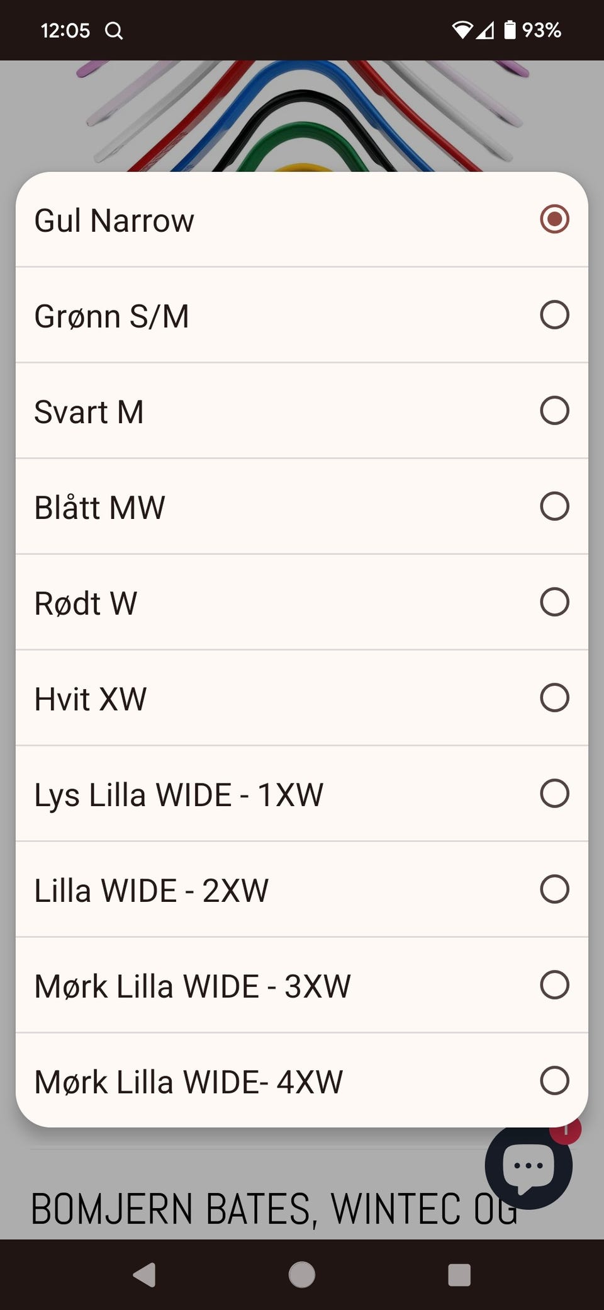Tap the Android back navigation button
Screen dimensions: 604x1310
click(145, 1275)
